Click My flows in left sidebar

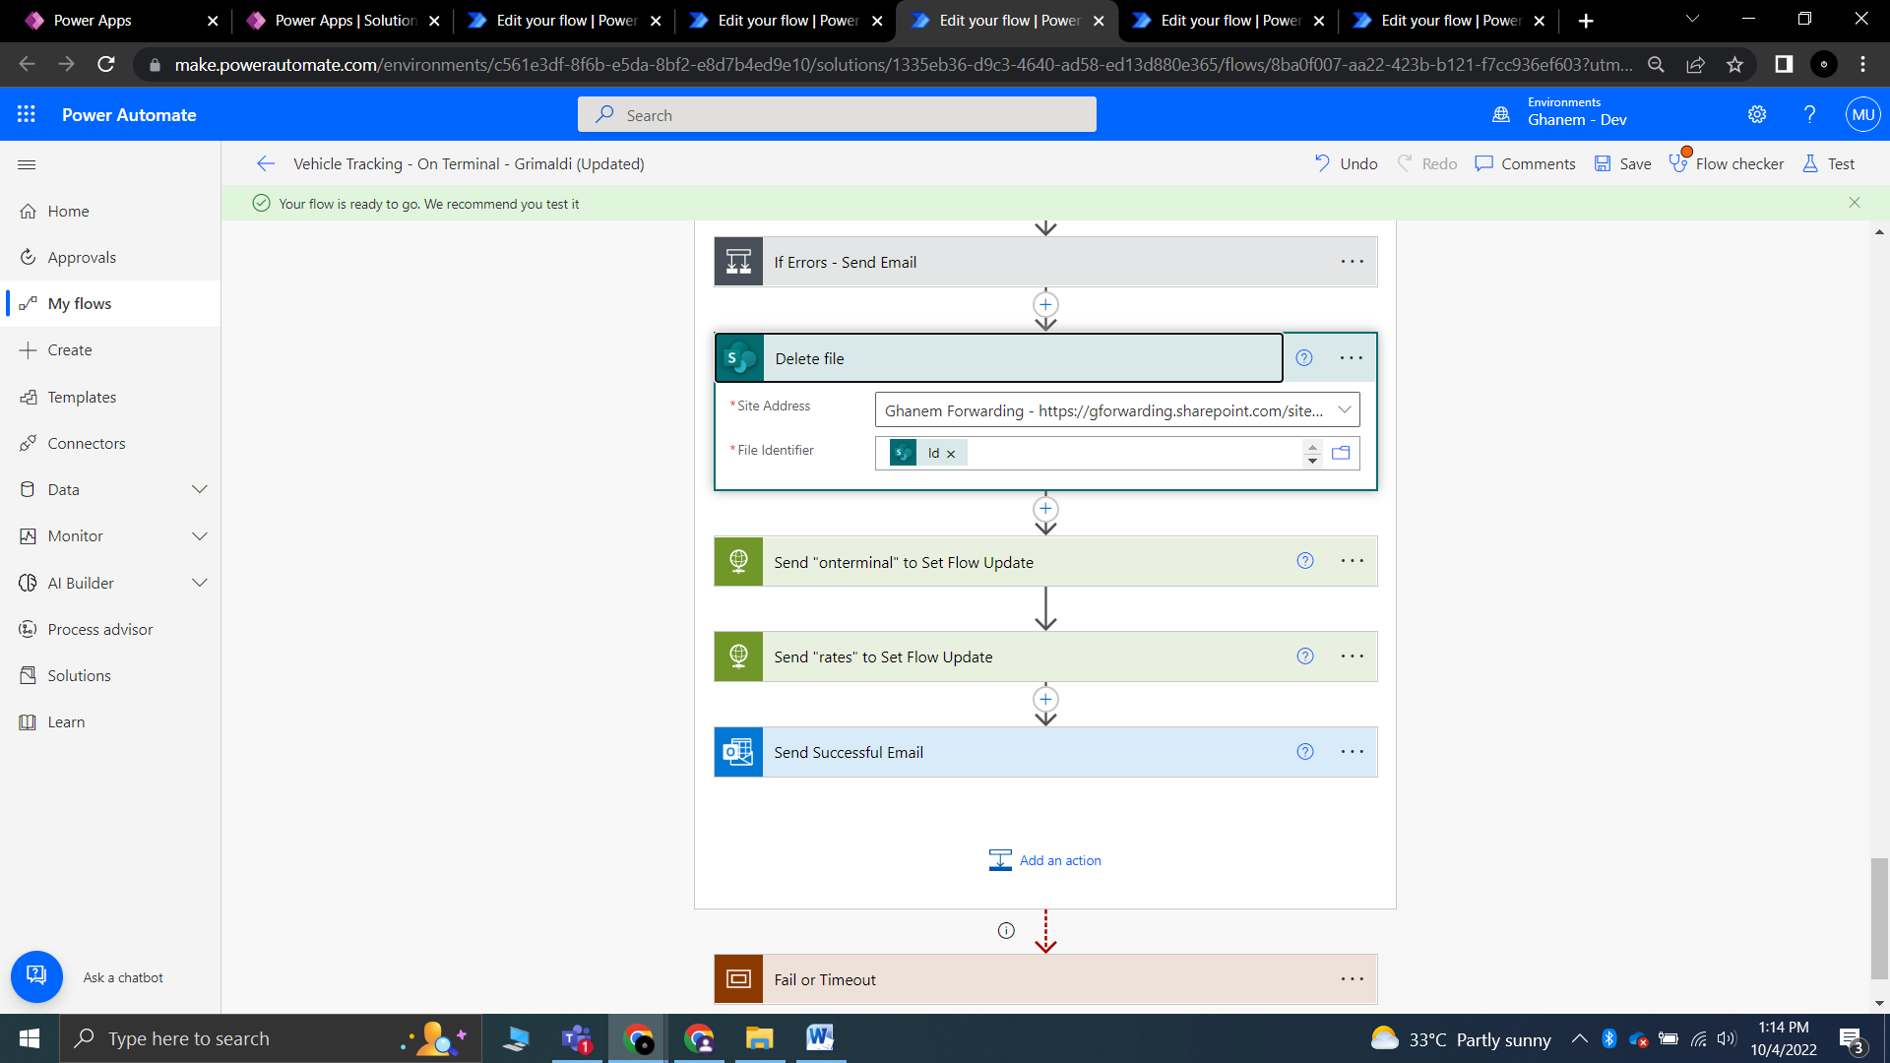(x=79, y=302)
